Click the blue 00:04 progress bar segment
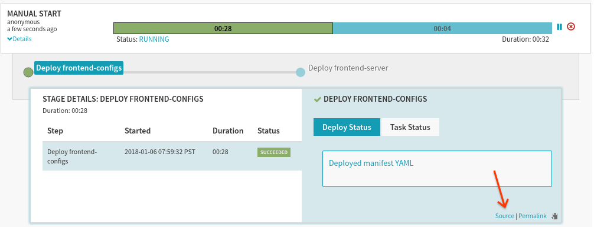Viewport: 594px width, 227px height. (442, 28)
